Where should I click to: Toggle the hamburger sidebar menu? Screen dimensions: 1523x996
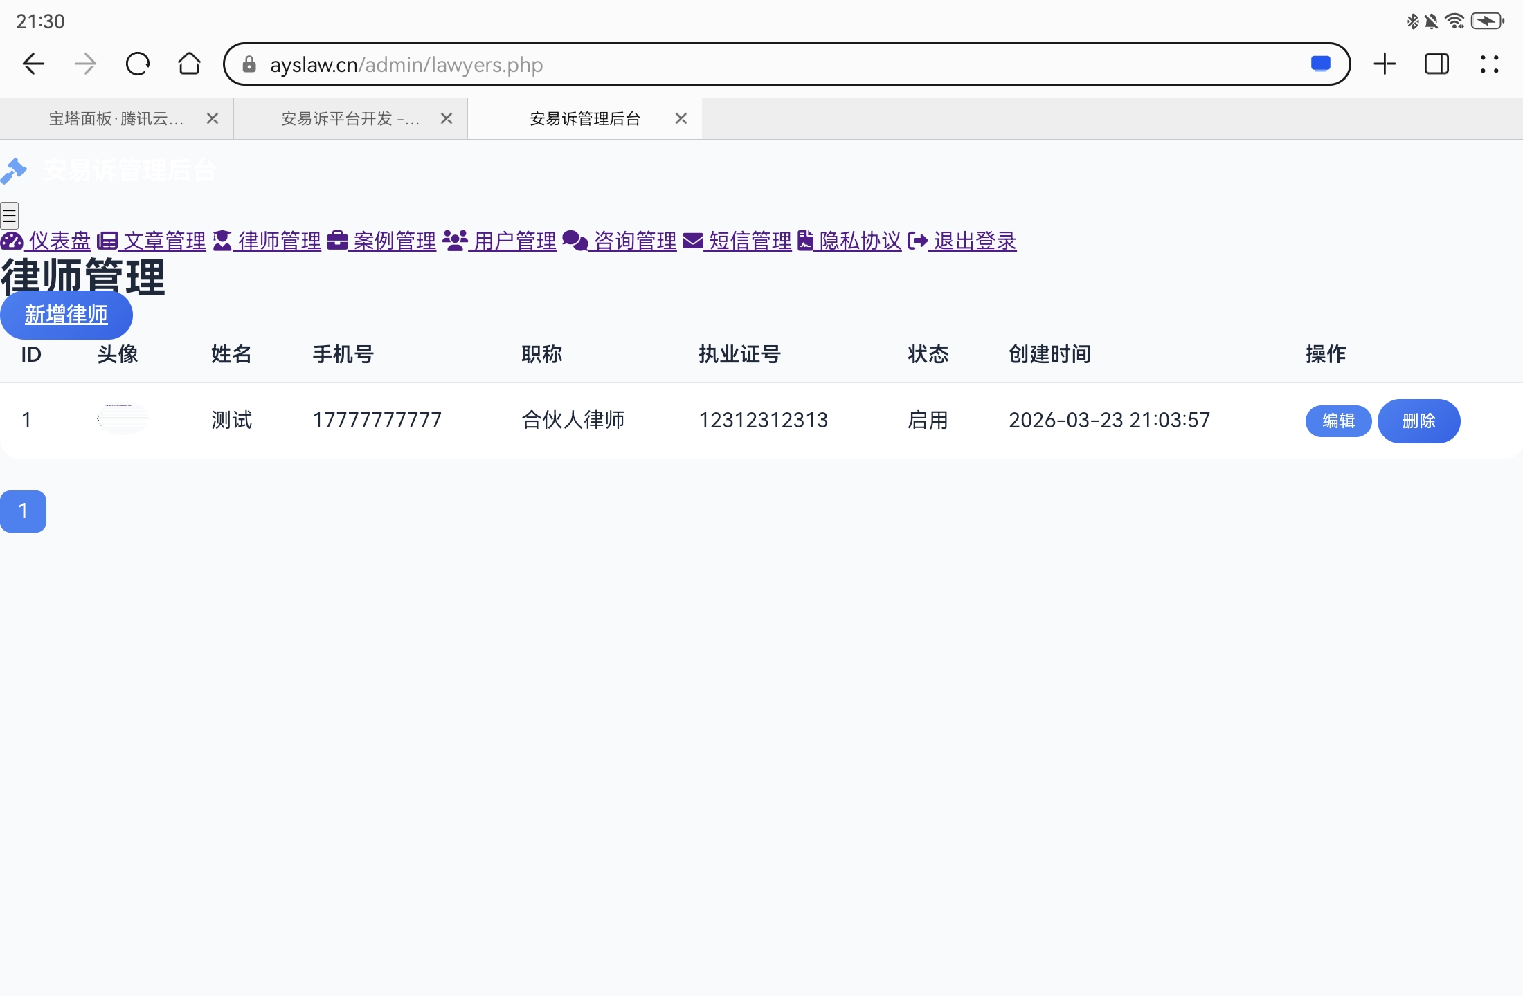pos(9,216)
